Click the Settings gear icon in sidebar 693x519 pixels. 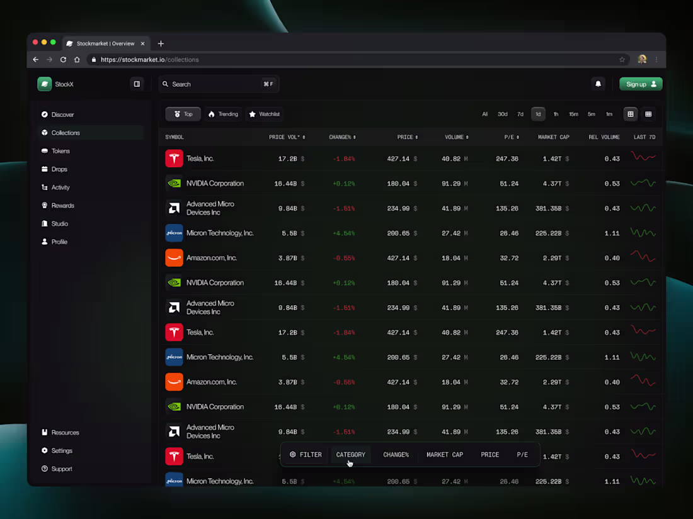click(45, 450)
